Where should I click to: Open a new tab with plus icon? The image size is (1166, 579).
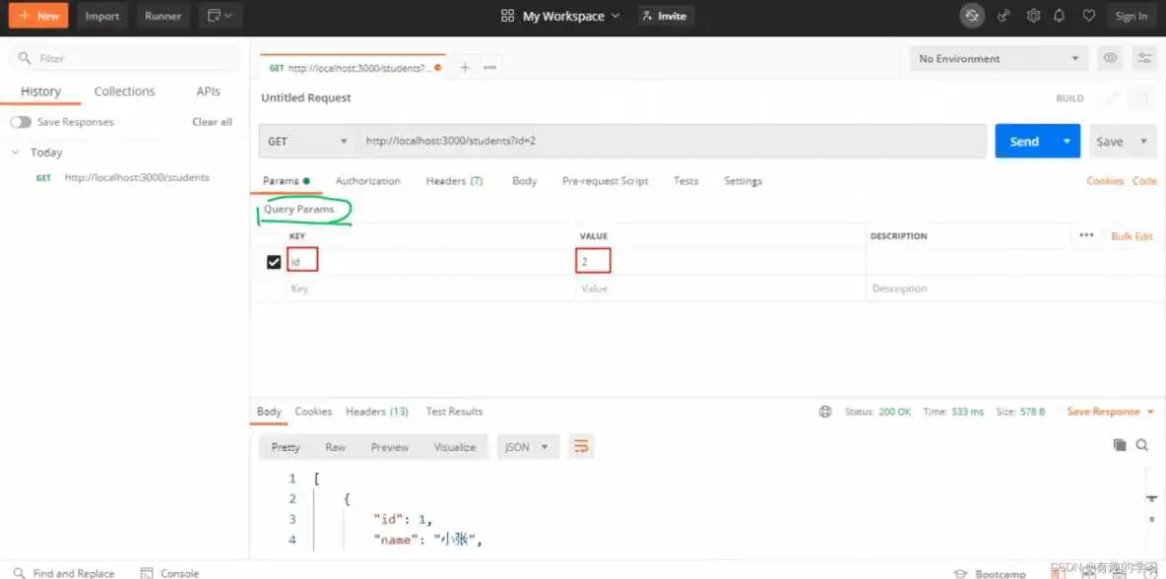tap(465, 67)
